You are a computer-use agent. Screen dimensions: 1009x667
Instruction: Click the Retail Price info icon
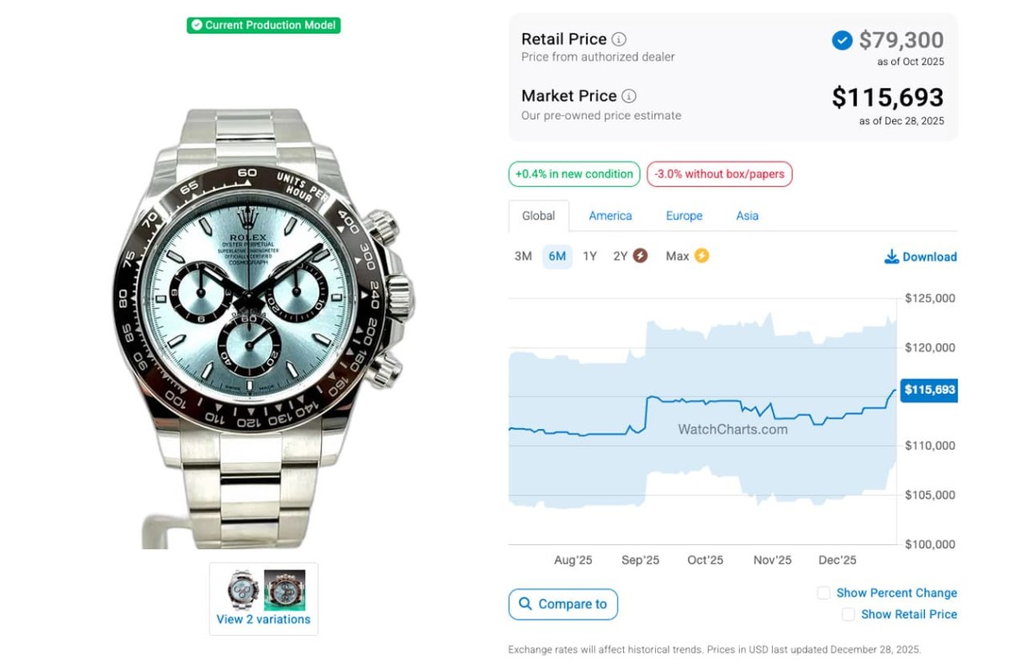pyautogui.click(x=619, y=40)
